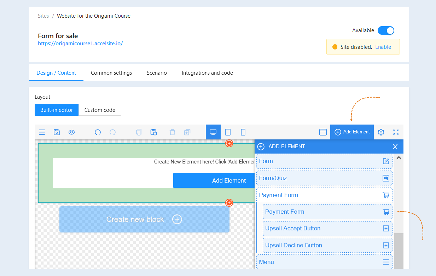This screenshot has width=436, height=276.
Task: Switch to mobile phone view
Action: (x=243, y=132)
